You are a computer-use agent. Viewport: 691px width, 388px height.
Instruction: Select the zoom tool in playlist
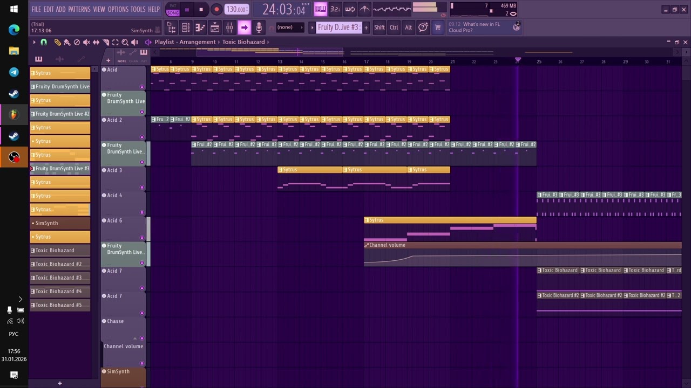pyautogui.click(x=125, y=42)
